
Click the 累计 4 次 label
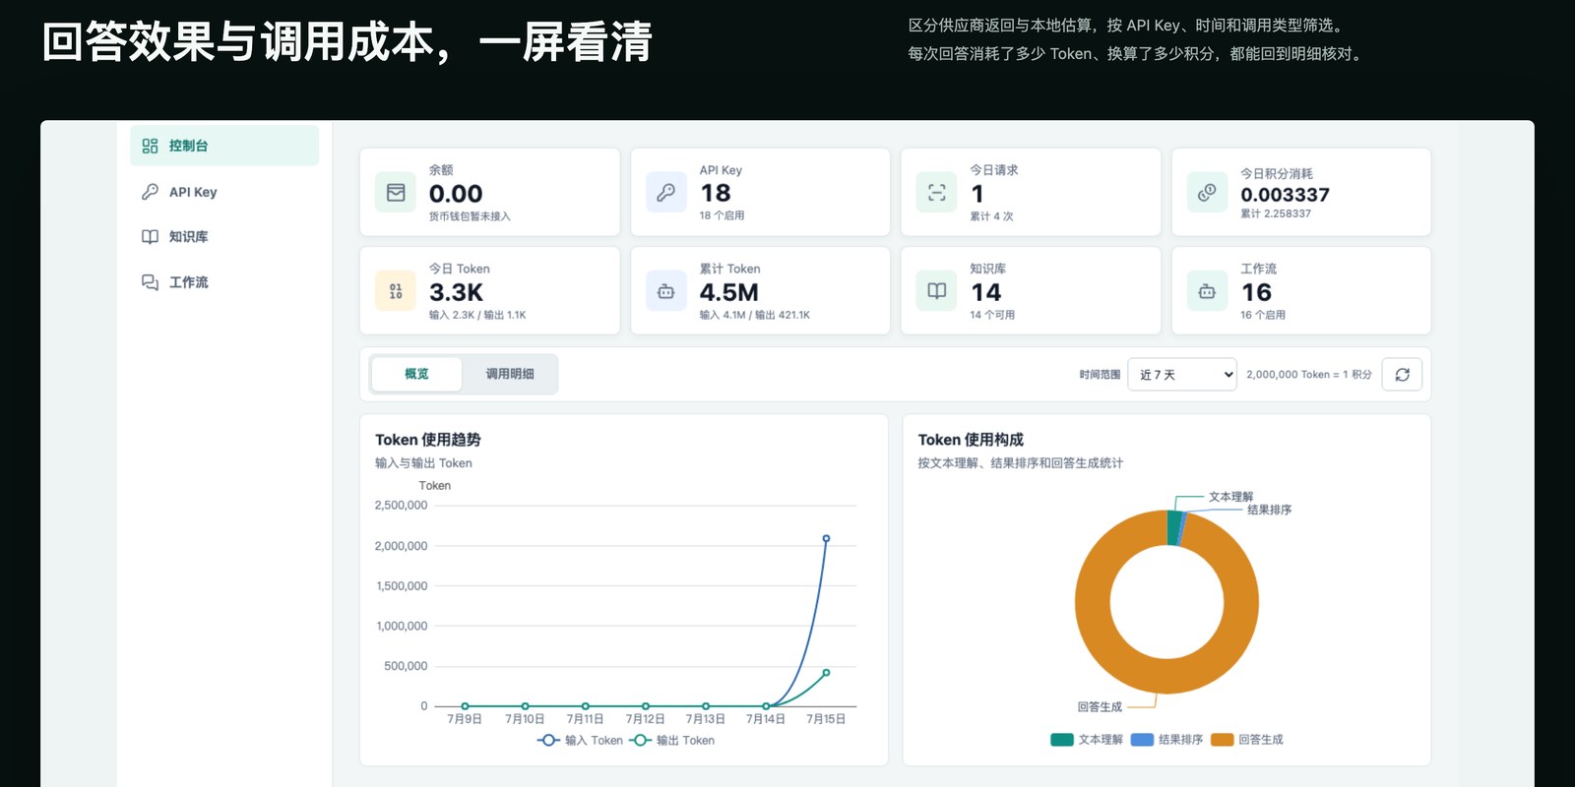[991, 216]
